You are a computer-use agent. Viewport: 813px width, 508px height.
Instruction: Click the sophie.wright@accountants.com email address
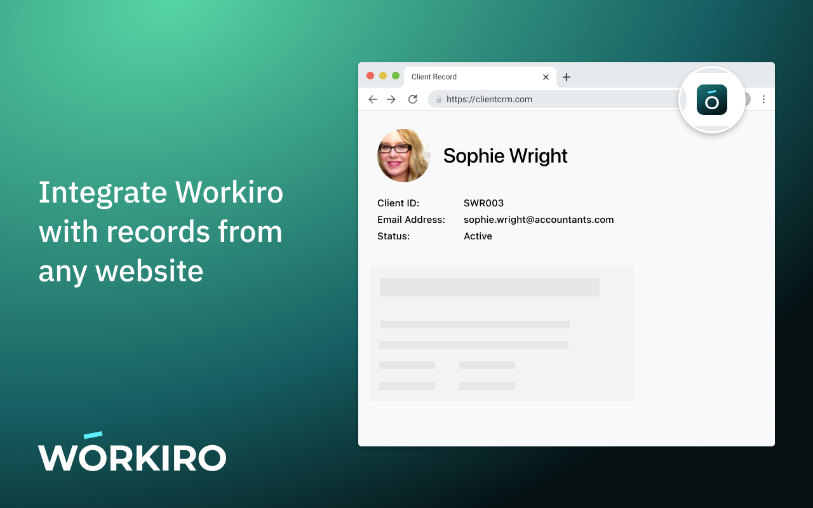tap(539, 220)
